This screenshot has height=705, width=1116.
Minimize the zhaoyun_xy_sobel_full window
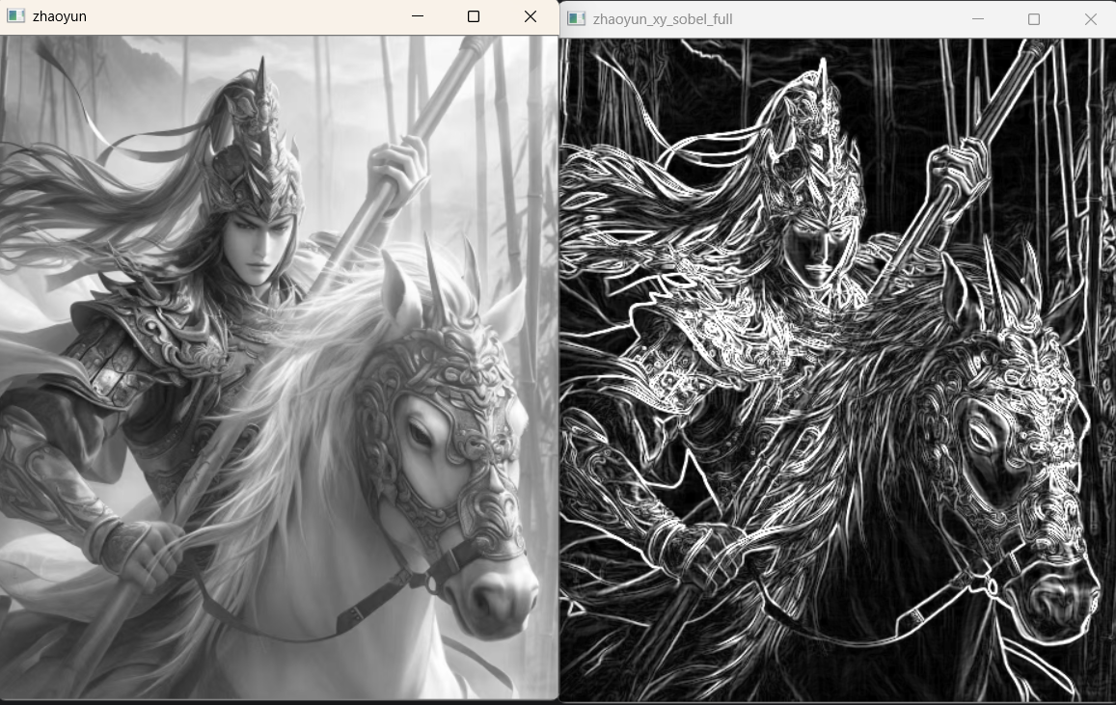(978, 19)
